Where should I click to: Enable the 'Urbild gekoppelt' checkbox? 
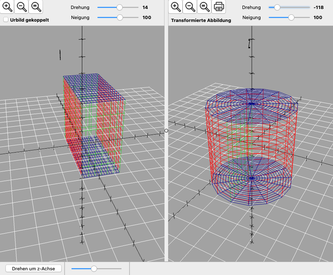(x=6, y=20)
